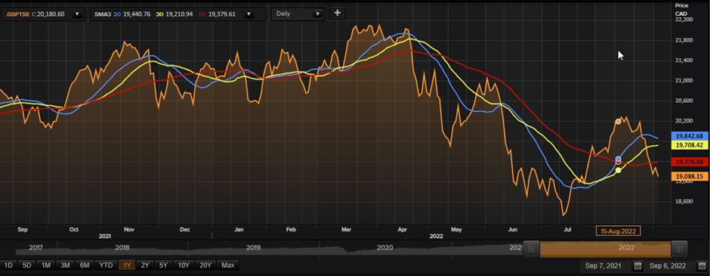Click the red 19,376.98 price label
The image size is (710, 276).
point(689,162)
